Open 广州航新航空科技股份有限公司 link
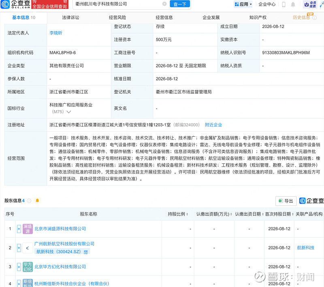 (64, 244)
